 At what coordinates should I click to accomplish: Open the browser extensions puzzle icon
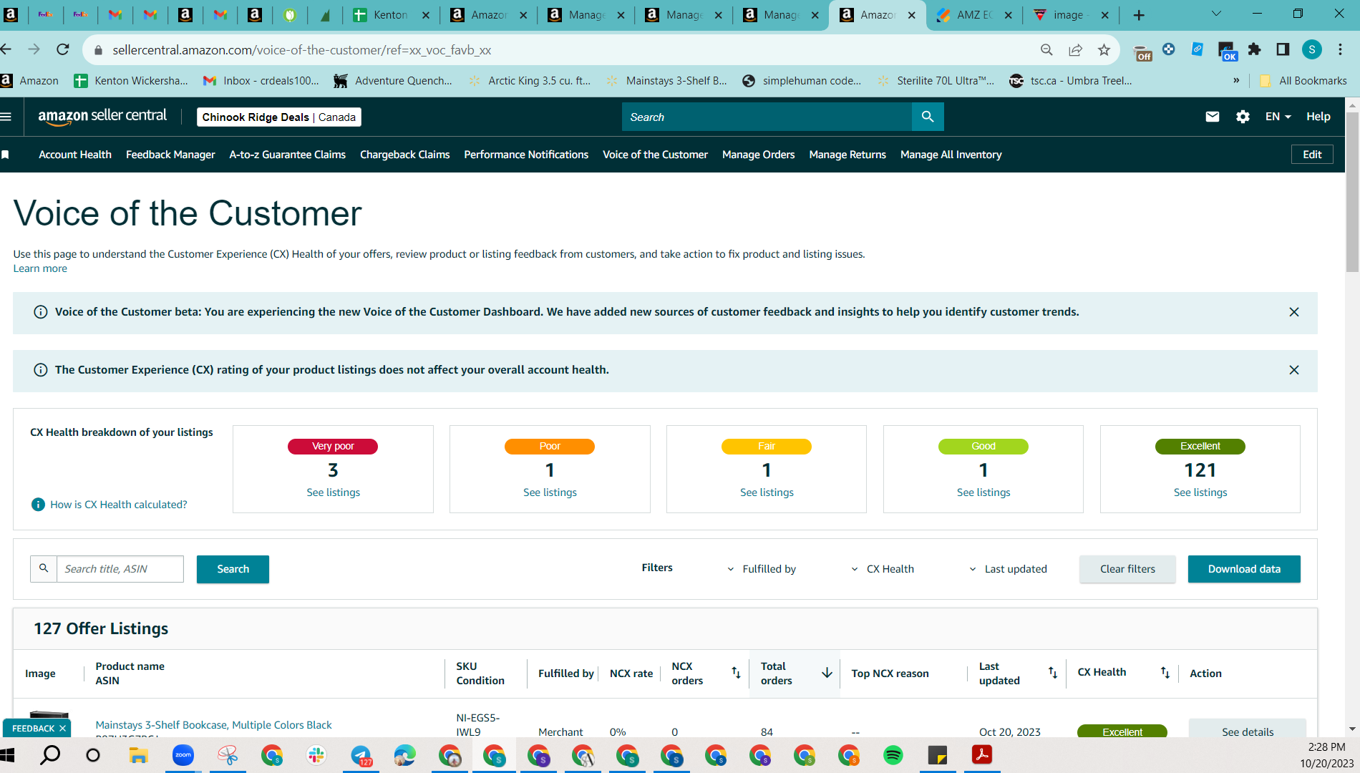click(x=1254, y=49)
